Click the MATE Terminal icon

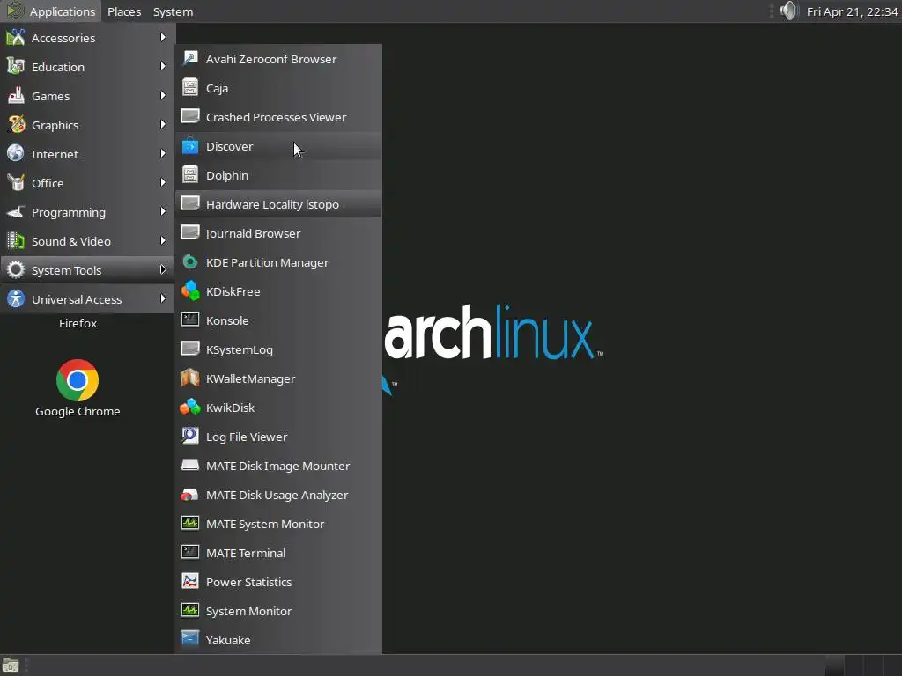pos(190,553)
